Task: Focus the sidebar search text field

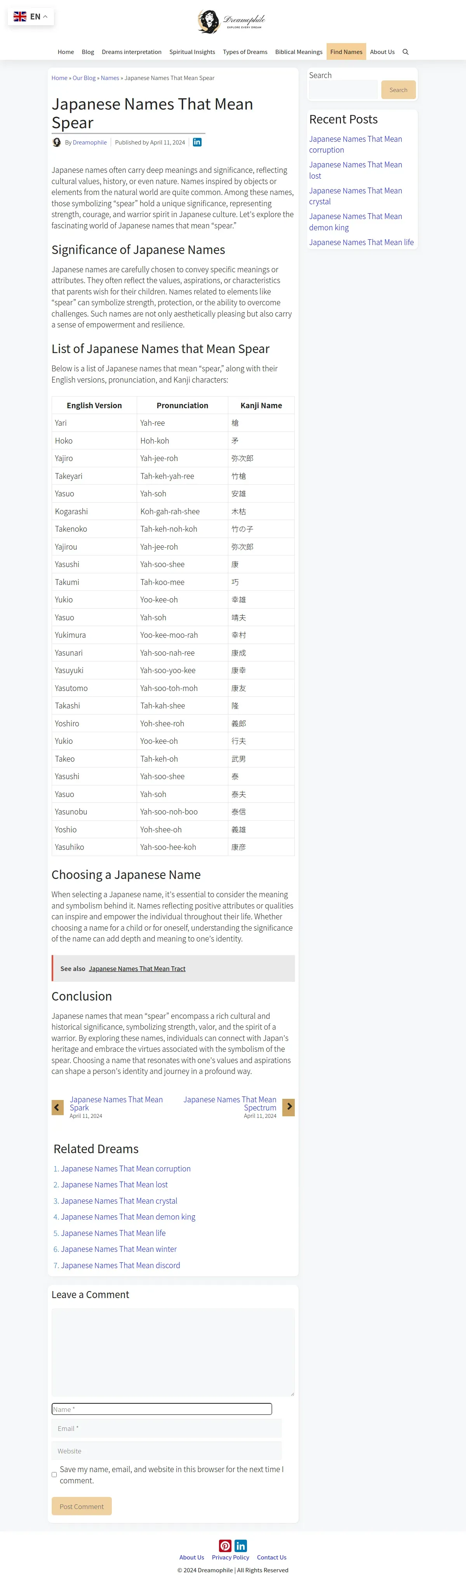Action: coord(343,90)
